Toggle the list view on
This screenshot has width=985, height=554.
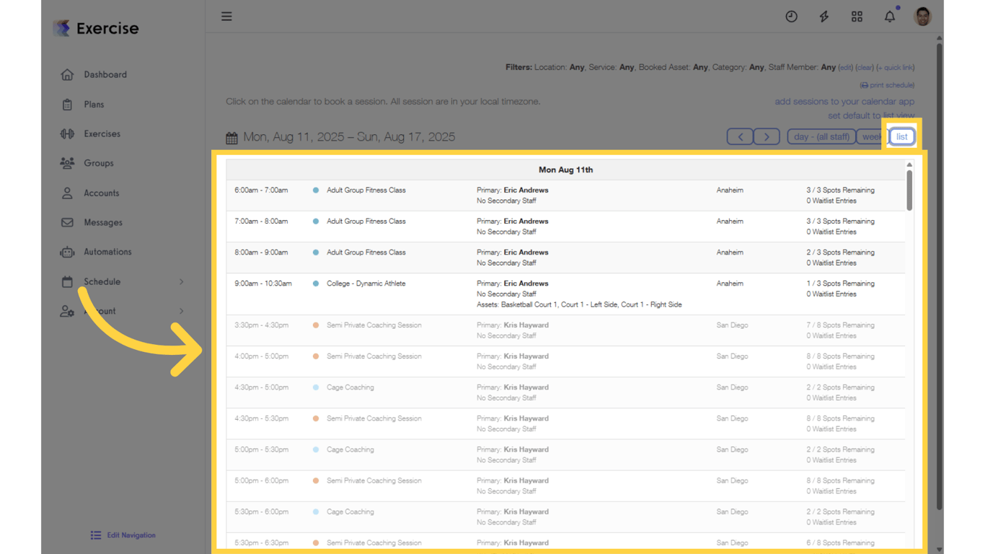click(x=901, y=136)
